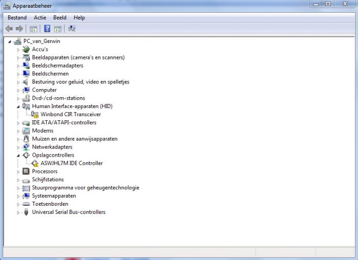Scan for hardware changes toolbar icon

(x=72, y=29)
